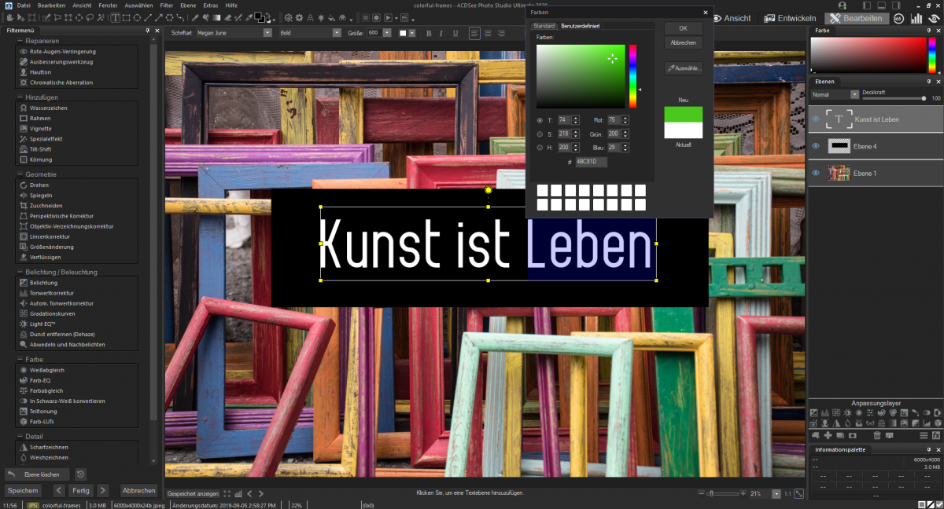Click the Deckkraft opacity slider
Image resolution: width=944 pixels, height=509 pixels.
[894, 98]
